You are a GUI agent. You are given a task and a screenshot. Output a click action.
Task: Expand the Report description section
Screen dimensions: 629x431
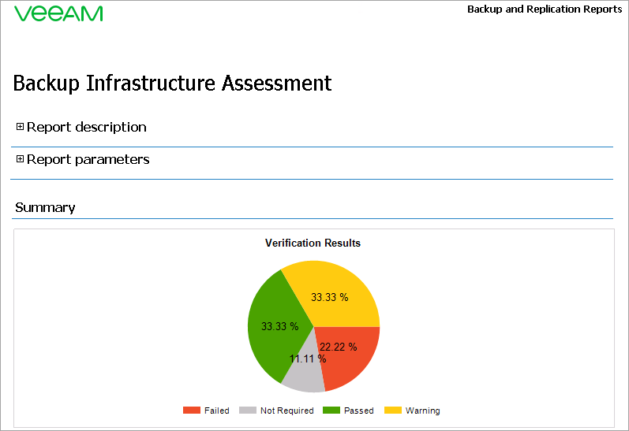point(20,127)
